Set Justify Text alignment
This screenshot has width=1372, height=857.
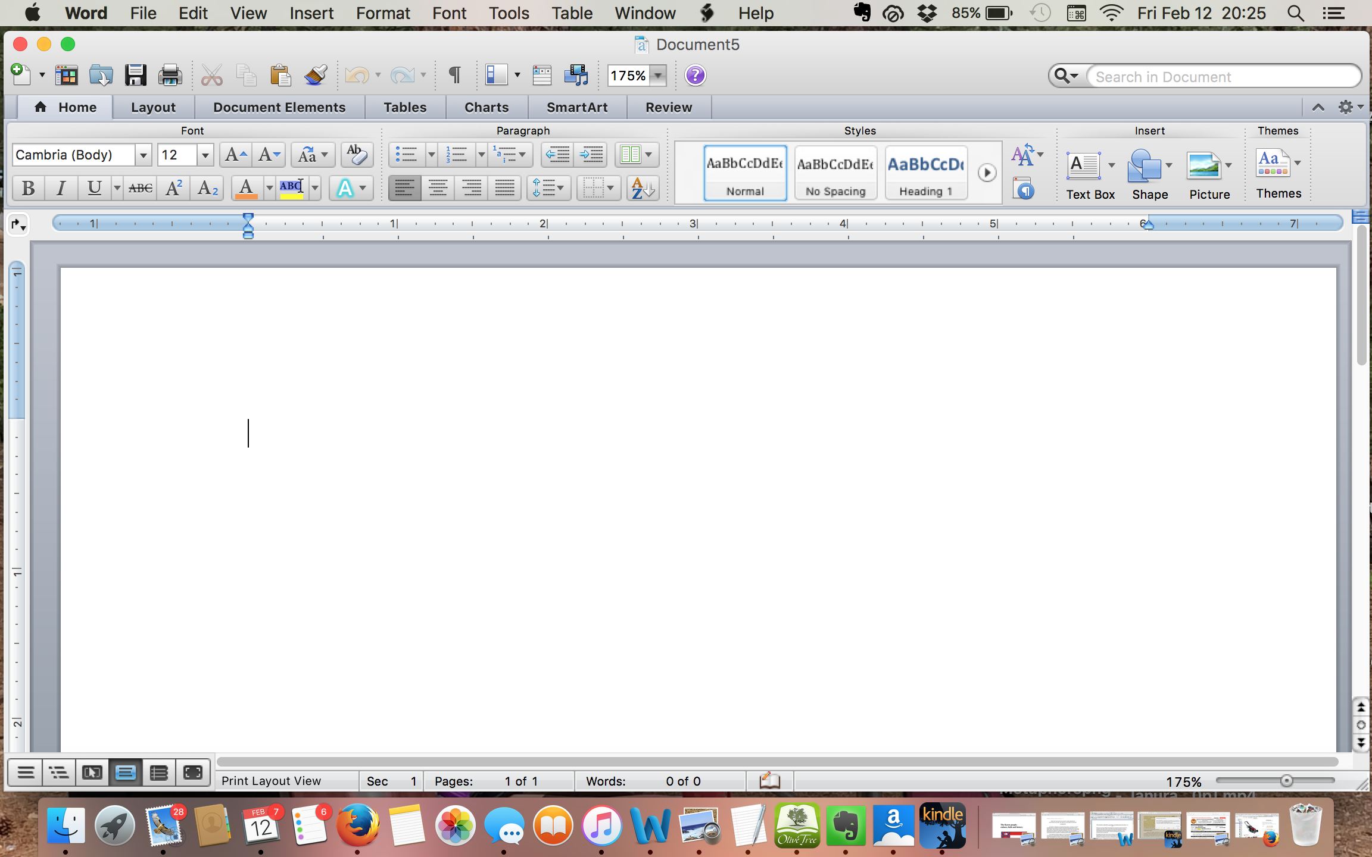(x=505, y=189)
